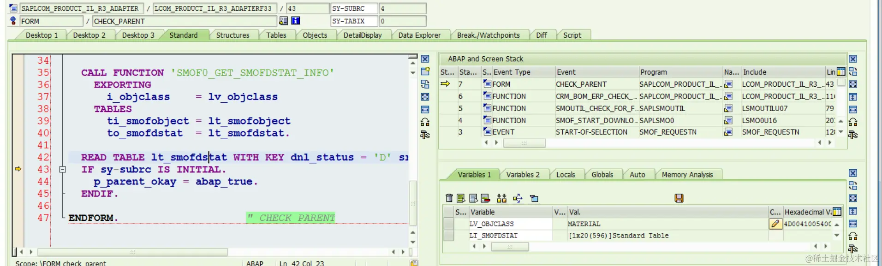Click save icon in variables toolbar
Screen dimensions: 882x266
tap(679, 198)
